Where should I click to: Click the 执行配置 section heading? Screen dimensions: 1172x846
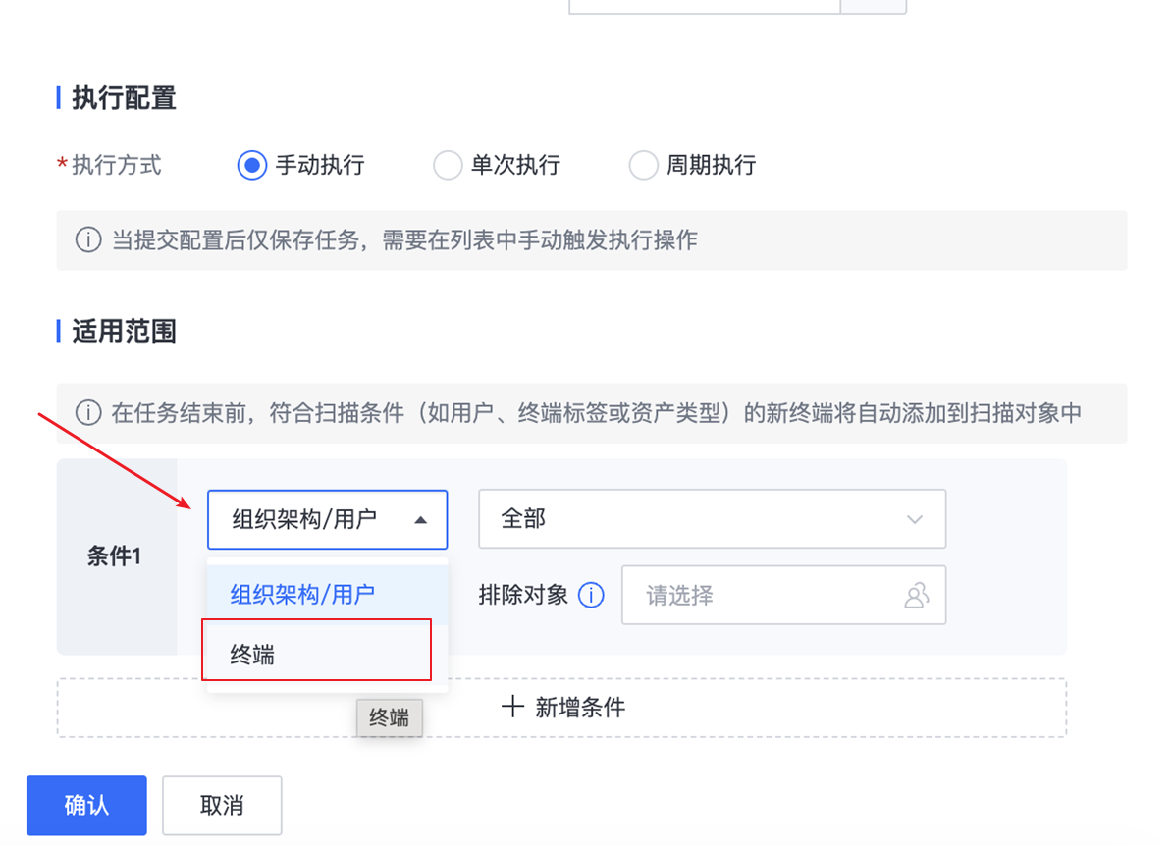point(124,98)
